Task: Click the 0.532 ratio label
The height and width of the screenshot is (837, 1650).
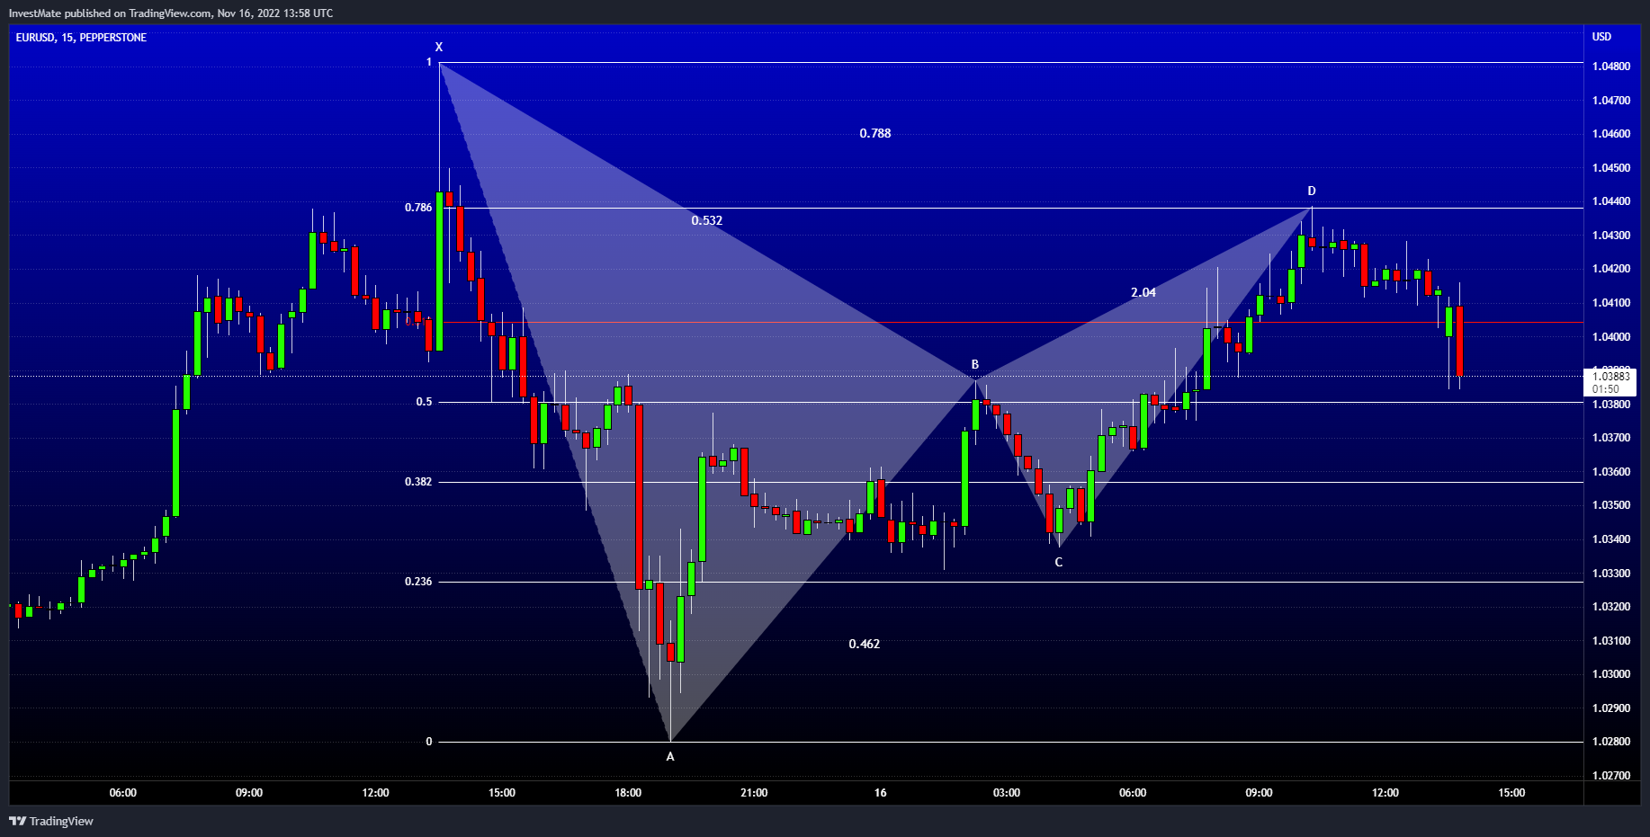Action: [x=707, y=220]
